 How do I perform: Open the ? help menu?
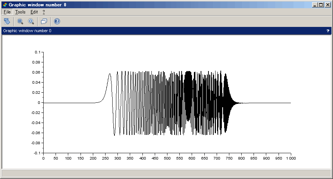coord(44,12)
